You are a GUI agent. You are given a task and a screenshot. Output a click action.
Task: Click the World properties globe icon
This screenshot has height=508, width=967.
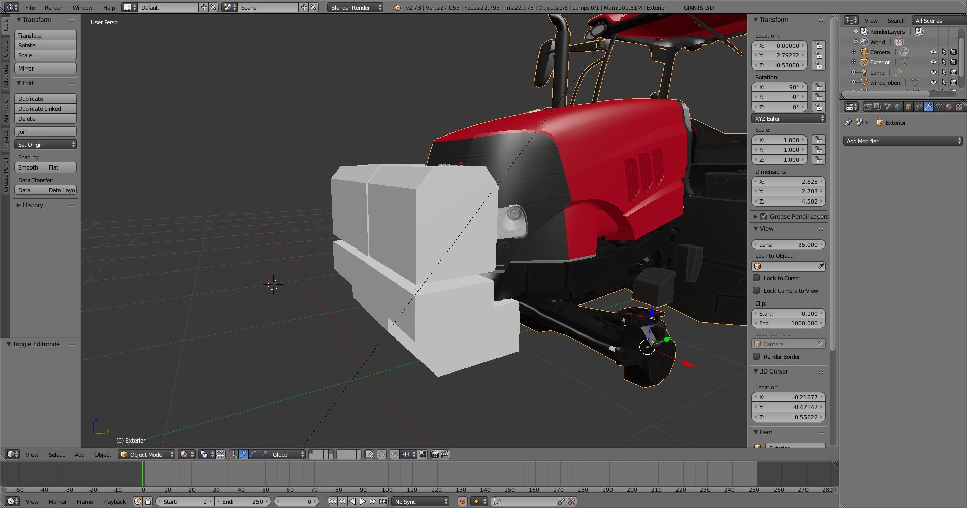[x=898, y=107]
